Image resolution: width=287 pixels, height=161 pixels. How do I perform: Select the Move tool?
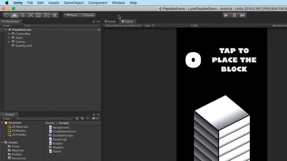(14, 15)
